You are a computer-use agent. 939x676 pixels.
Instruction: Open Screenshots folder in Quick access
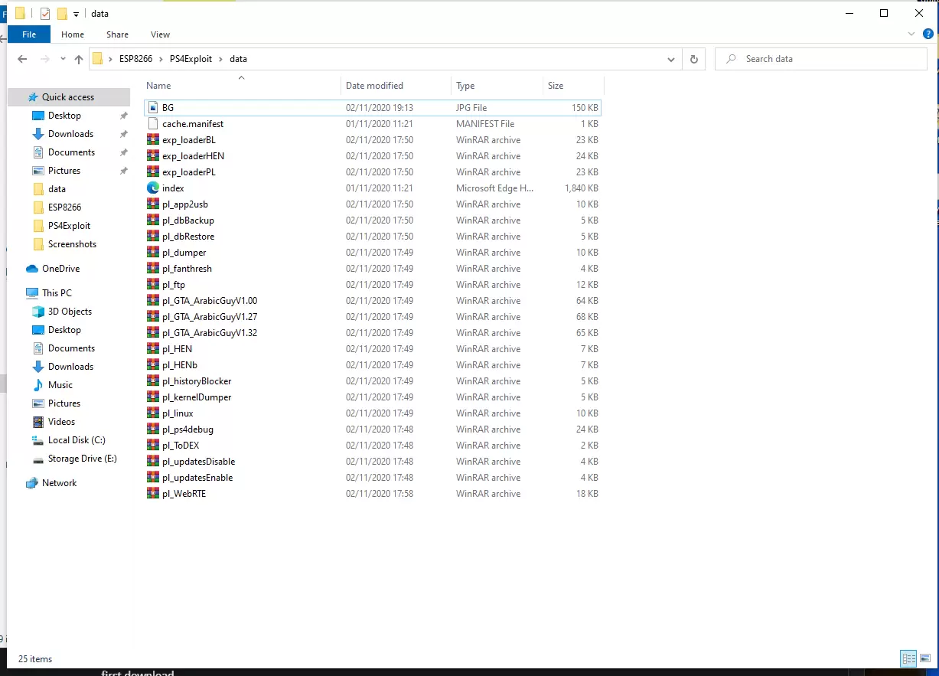(x=72, y=244)
